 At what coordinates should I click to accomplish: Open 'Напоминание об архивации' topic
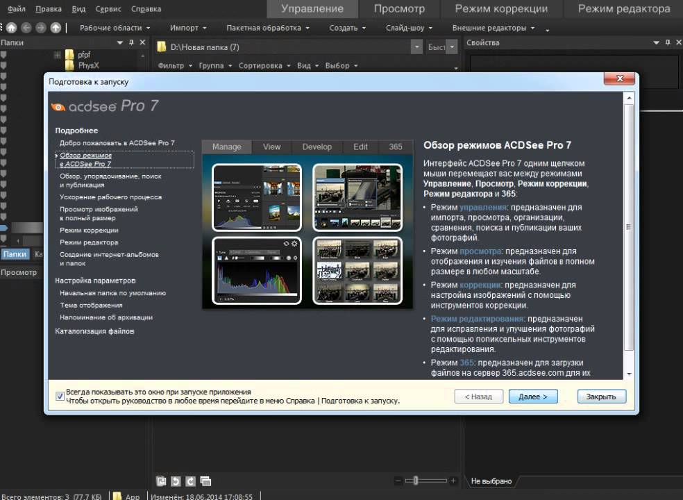point(106,317)
